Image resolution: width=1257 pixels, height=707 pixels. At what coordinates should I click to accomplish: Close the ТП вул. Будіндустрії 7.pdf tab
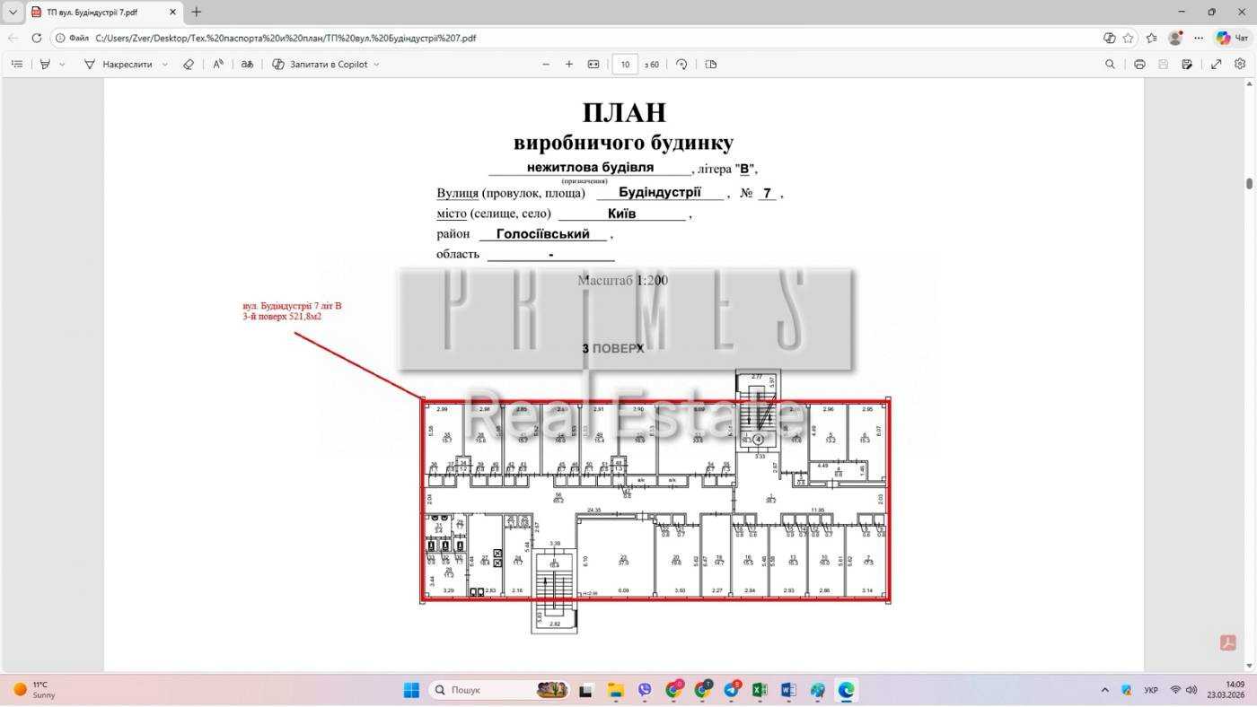click(x=171, y=13)
